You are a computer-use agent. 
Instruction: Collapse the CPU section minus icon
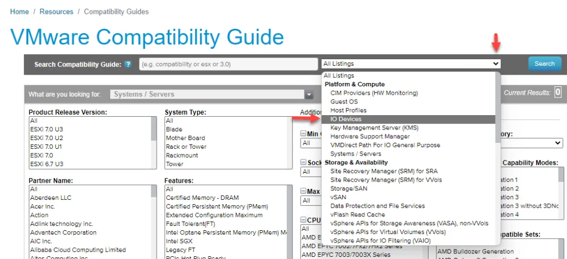point(303,220)
